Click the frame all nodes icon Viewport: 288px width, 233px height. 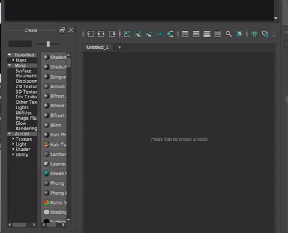pyautogui.click(x=127, y=34)
